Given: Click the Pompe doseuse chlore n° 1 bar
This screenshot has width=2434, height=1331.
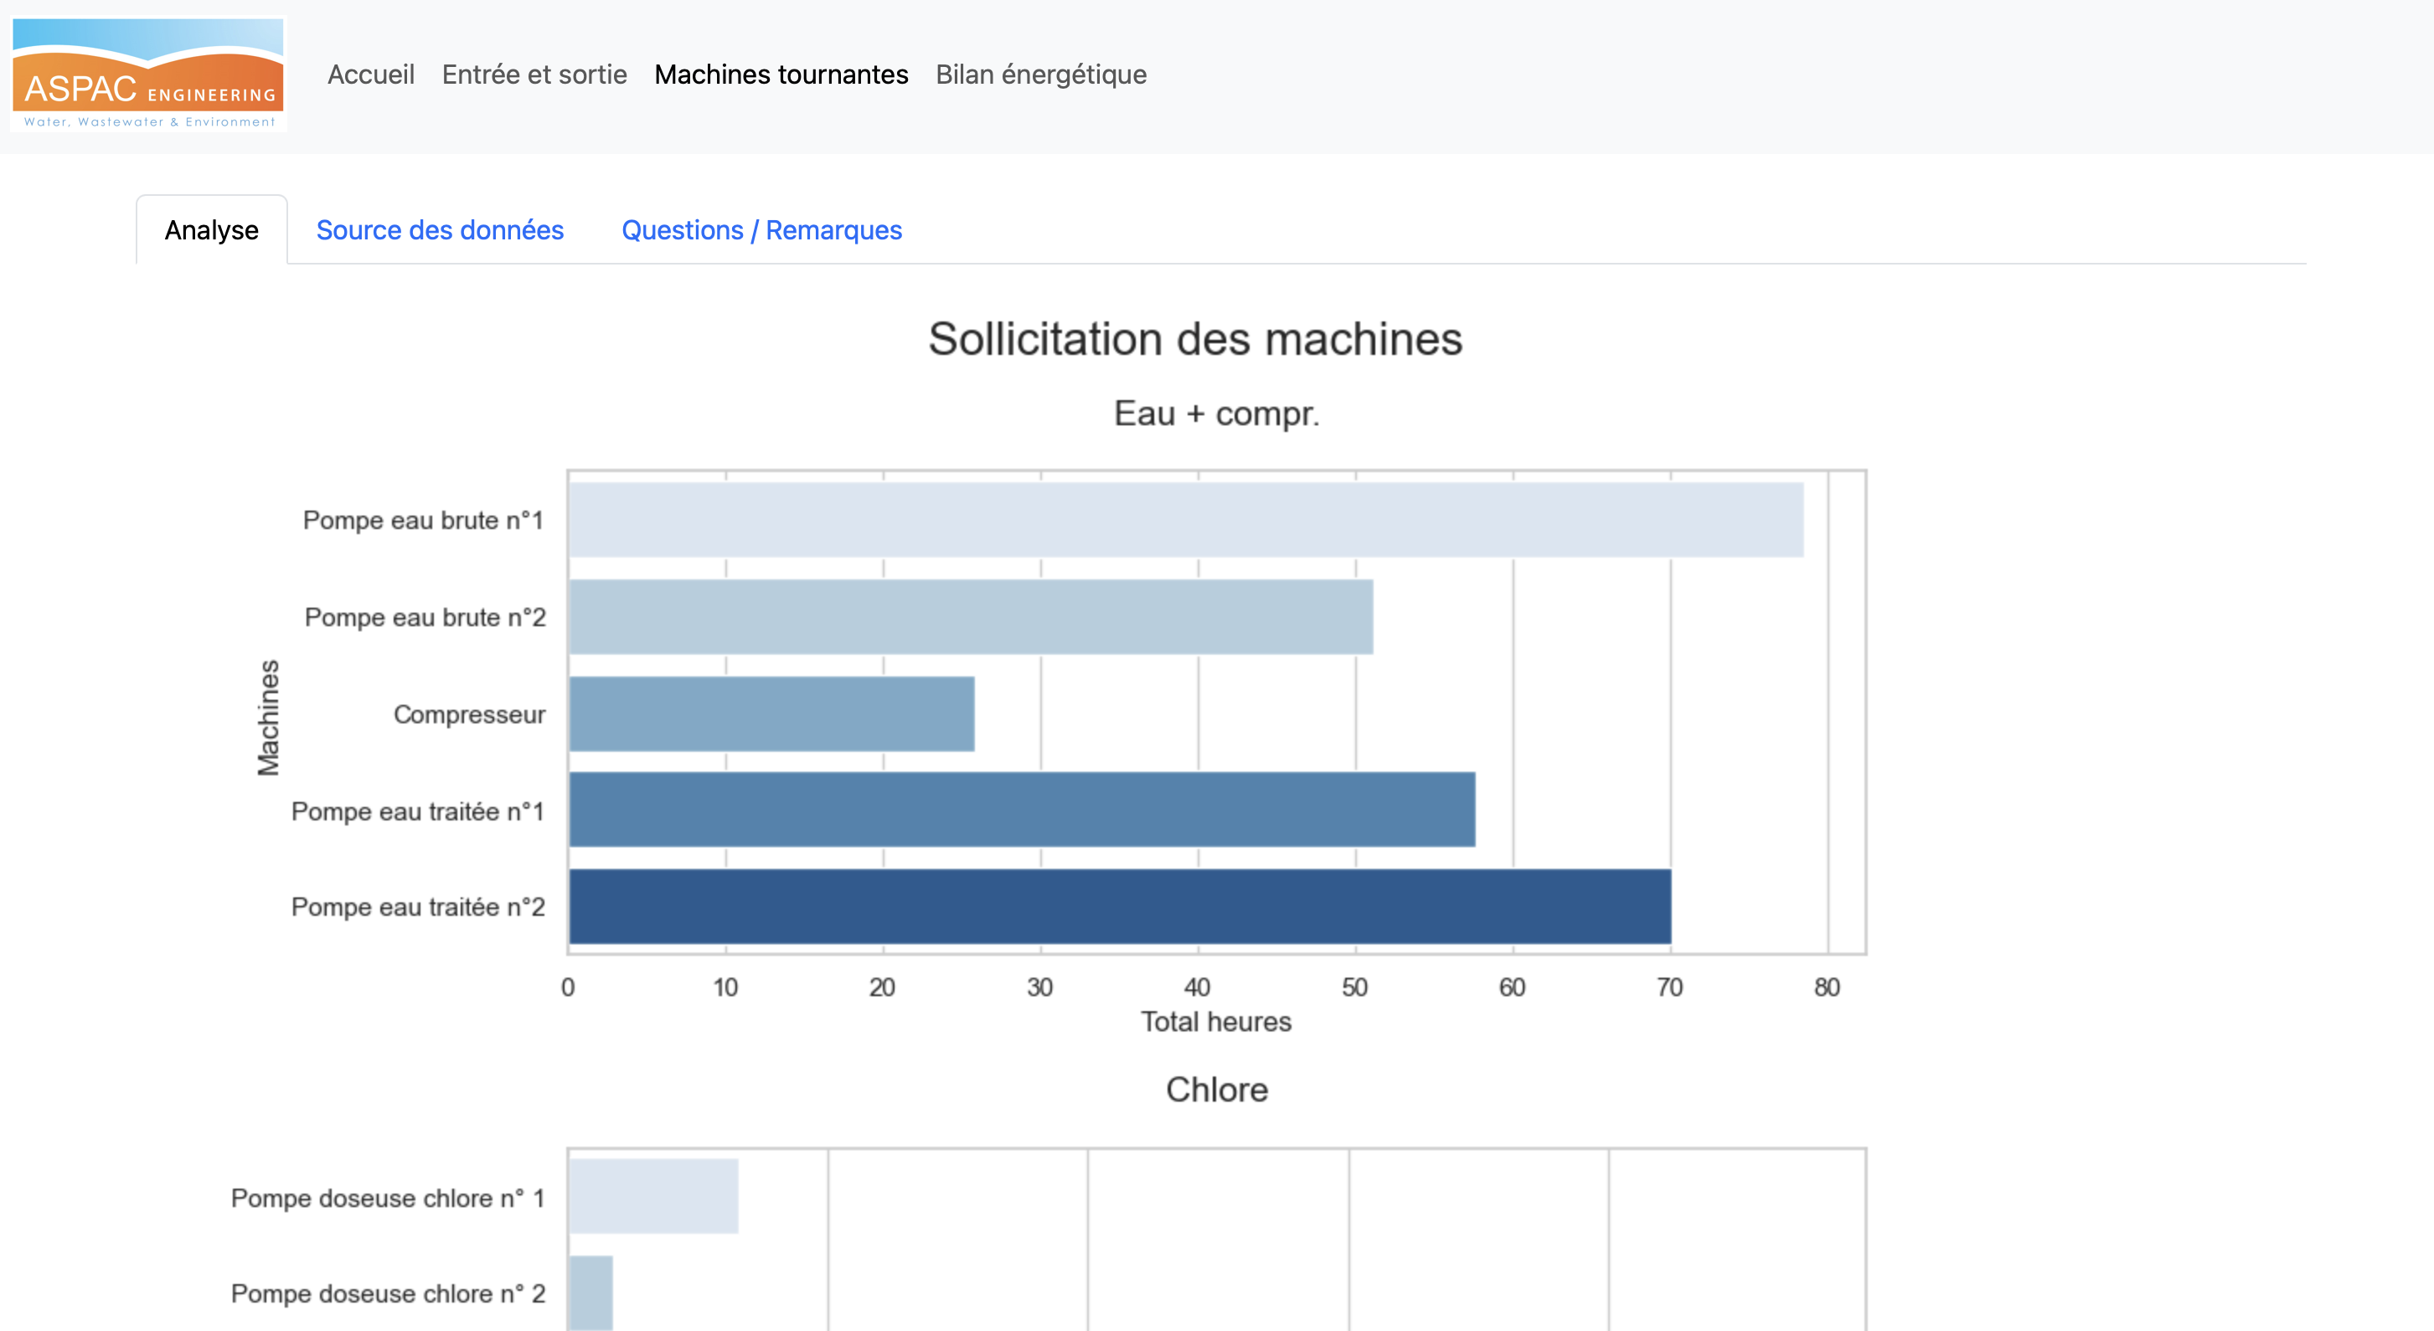Looking at the screenshot, I should coord(653,1195).
